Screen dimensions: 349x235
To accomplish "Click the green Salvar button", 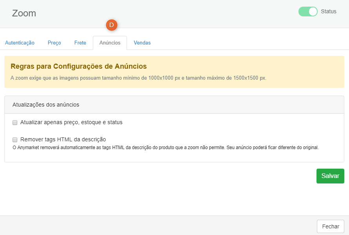I will pyautogui.click(x=330, y=176).
